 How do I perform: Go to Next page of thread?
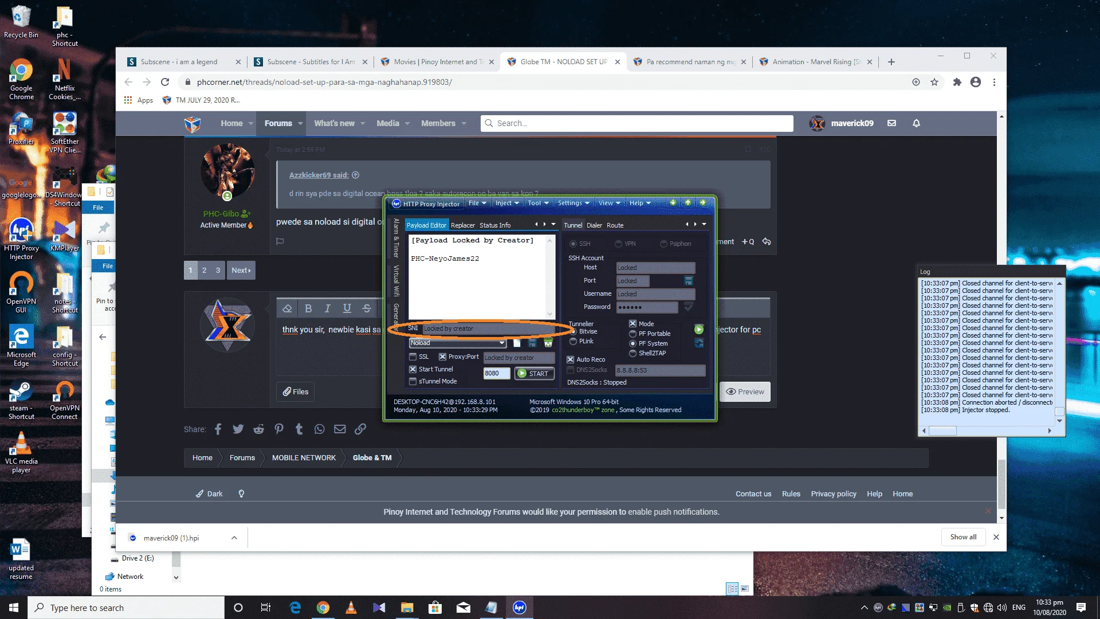click(241, 271)
